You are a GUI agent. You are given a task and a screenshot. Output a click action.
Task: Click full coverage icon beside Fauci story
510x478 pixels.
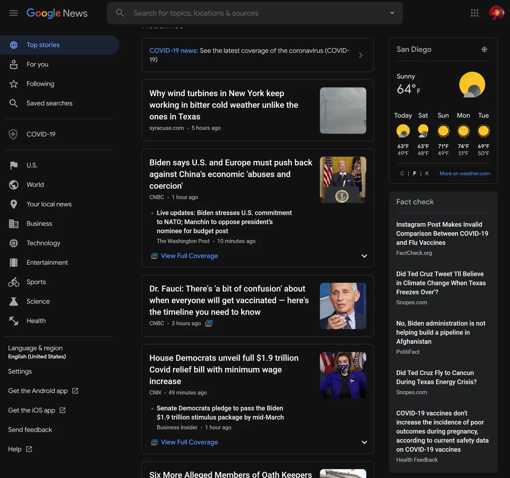tap(209, 323)
